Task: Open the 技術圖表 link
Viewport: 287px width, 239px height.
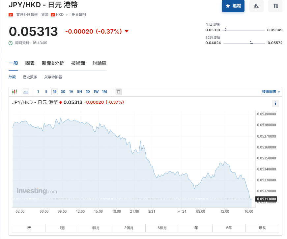Action: [x=271, y=92]
